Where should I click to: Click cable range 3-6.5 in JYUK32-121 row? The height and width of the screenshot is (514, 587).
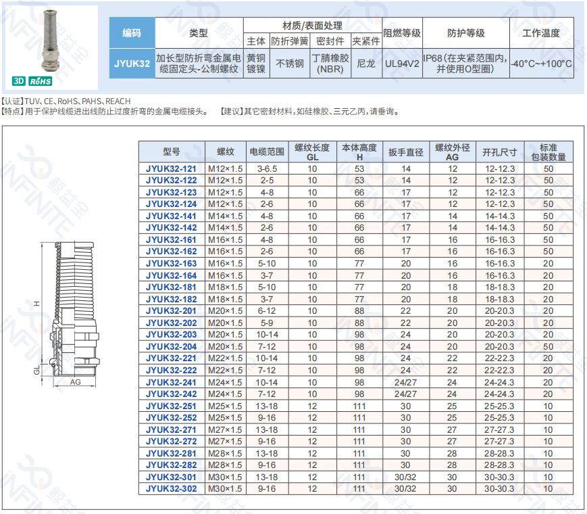pos(267,168)
